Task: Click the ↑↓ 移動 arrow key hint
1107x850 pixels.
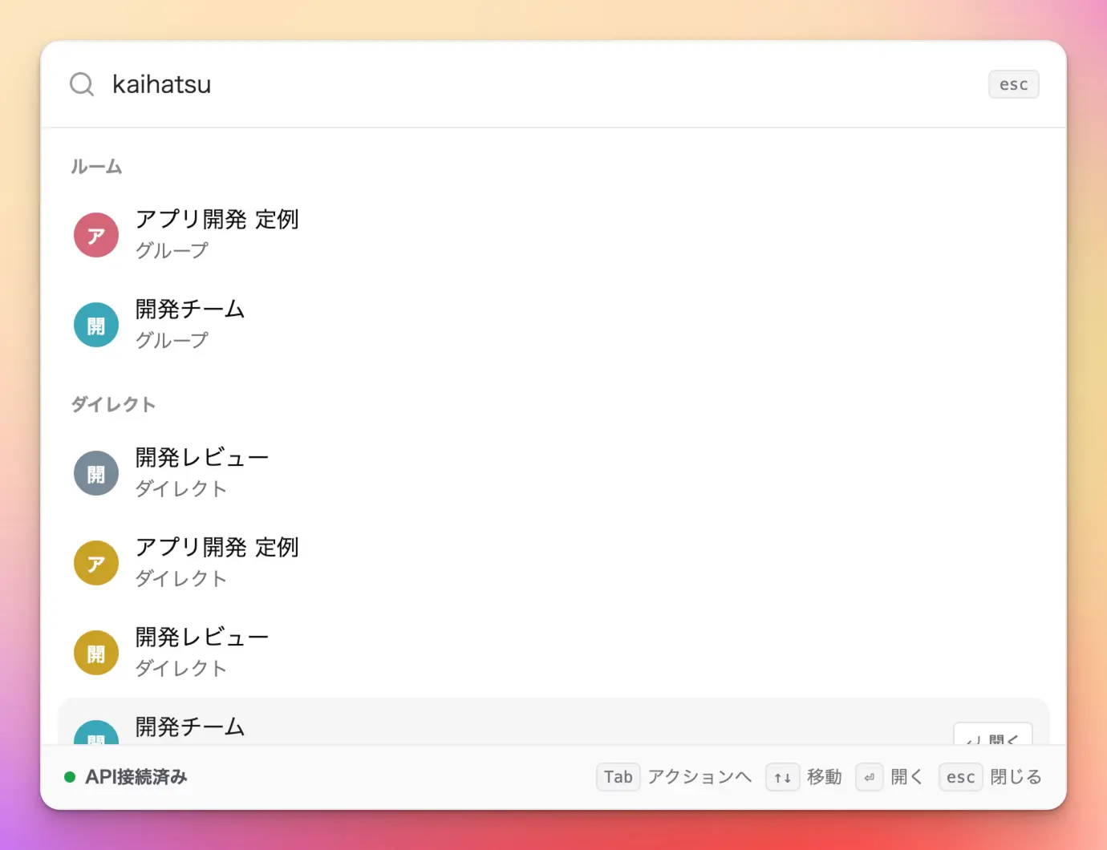Action: point(782,777)
